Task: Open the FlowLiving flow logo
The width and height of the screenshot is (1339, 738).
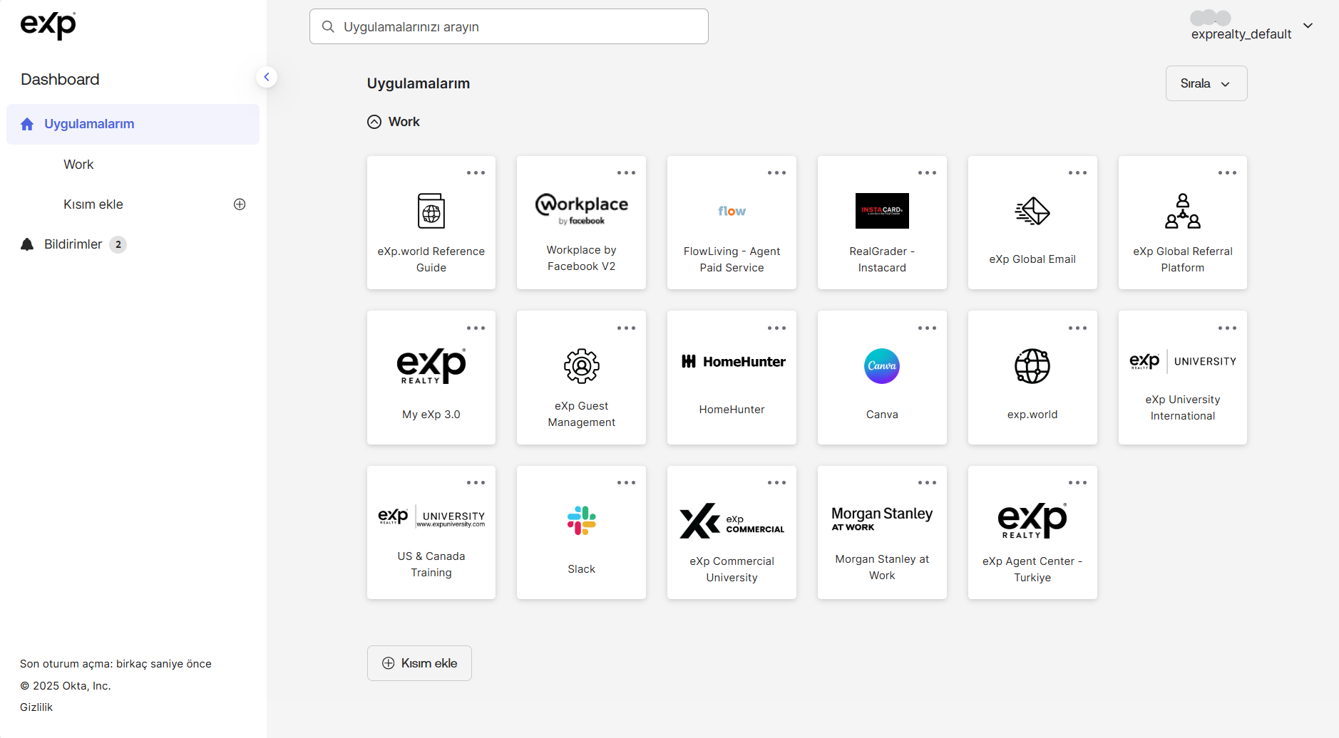Action: [x=732, y=211]
